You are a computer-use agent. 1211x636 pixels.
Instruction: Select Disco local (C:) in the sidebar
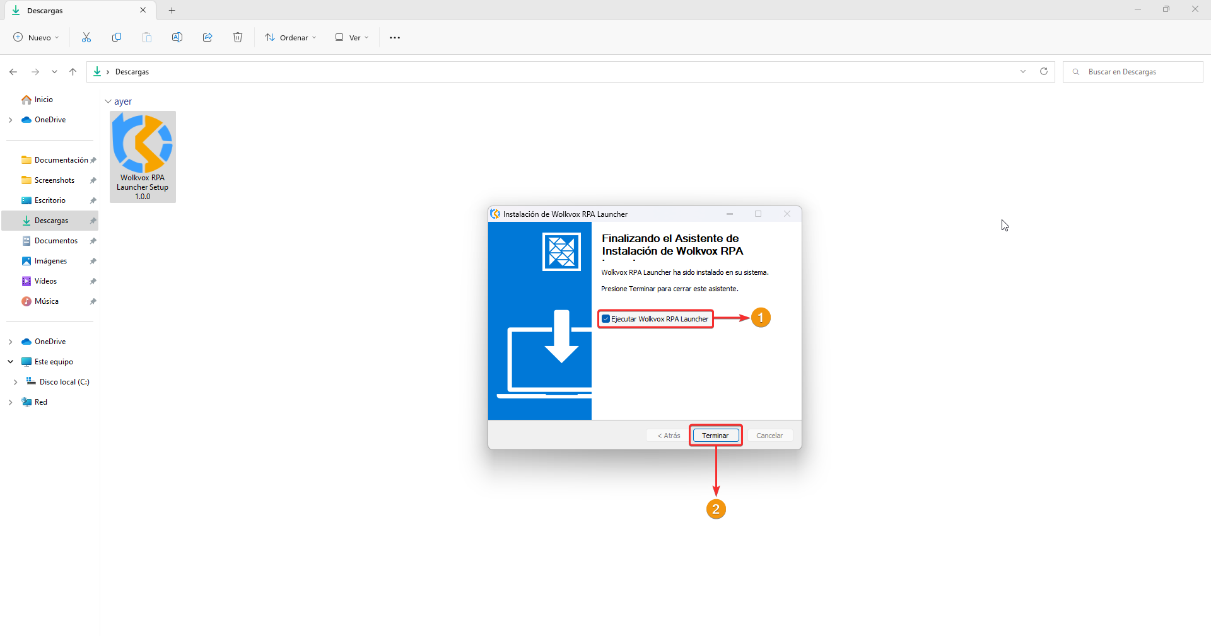click(x=57, y=382)
